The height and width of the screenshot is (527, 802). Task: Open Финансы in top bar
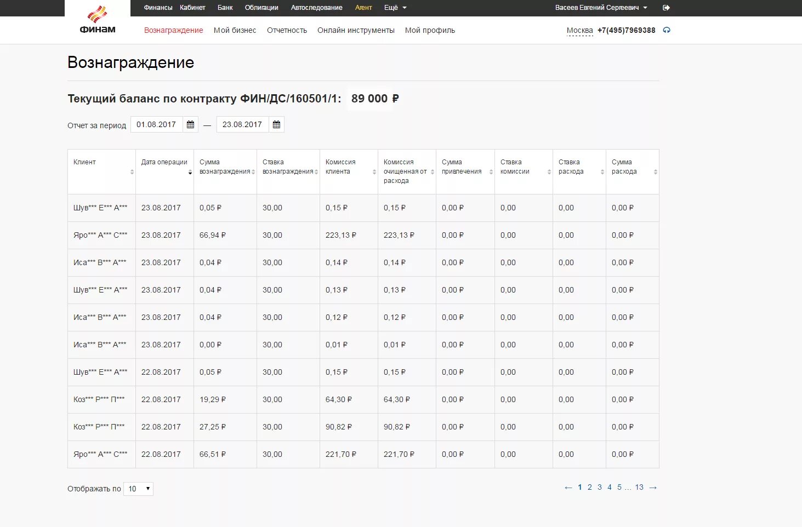click(x=158, y=8)
